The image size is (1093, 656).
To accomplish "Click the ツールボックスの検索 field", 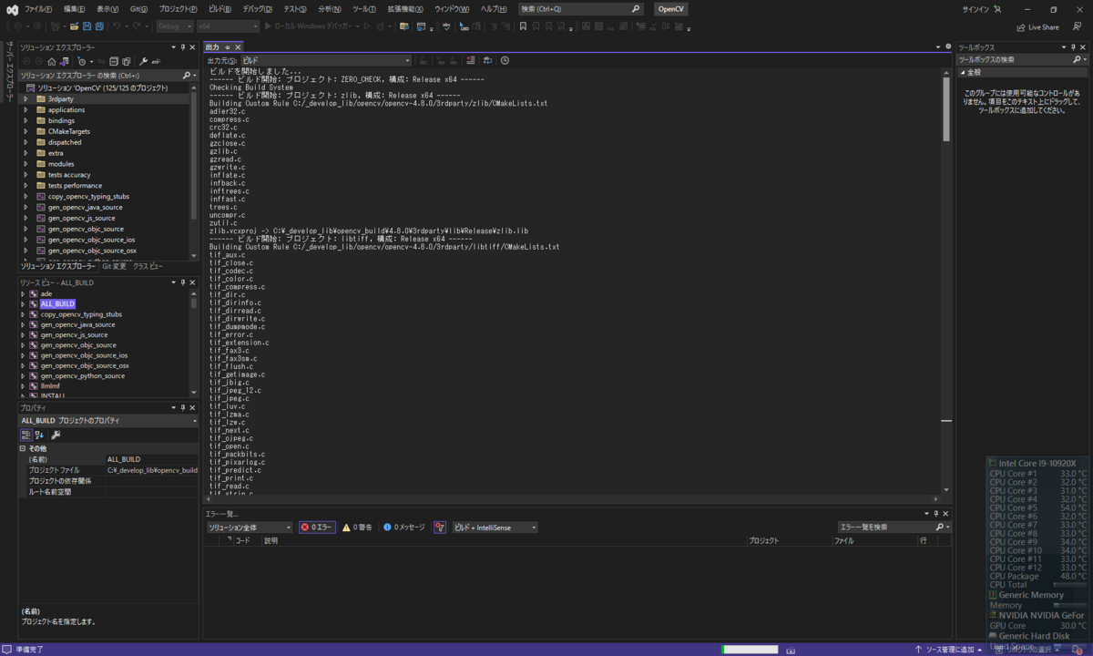I will tap(1022, 59).
